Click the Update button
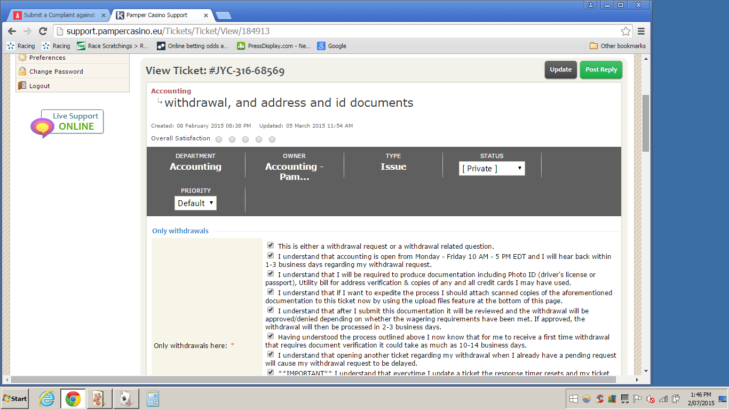Image resolution: width=729 pixels, height=410 pixels. [560, 70]
